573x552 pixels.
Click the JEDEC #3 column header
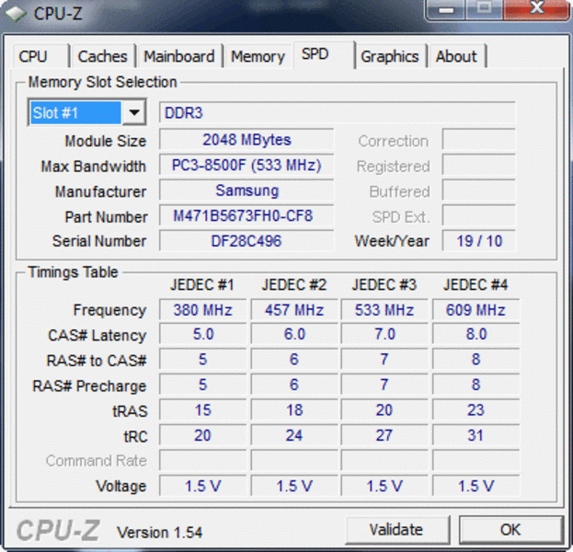[x=384, y=285]
